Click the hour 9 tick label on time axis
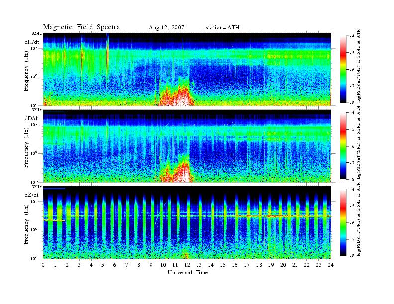 coord(151,265)
